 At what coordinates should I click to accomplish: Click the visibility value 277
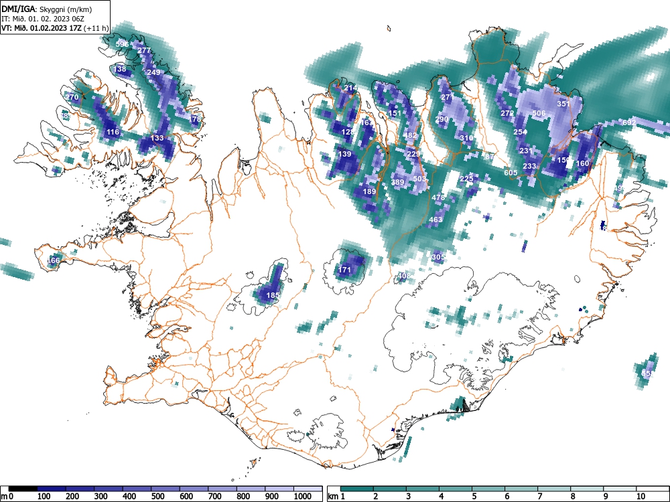tap(144, 50)
